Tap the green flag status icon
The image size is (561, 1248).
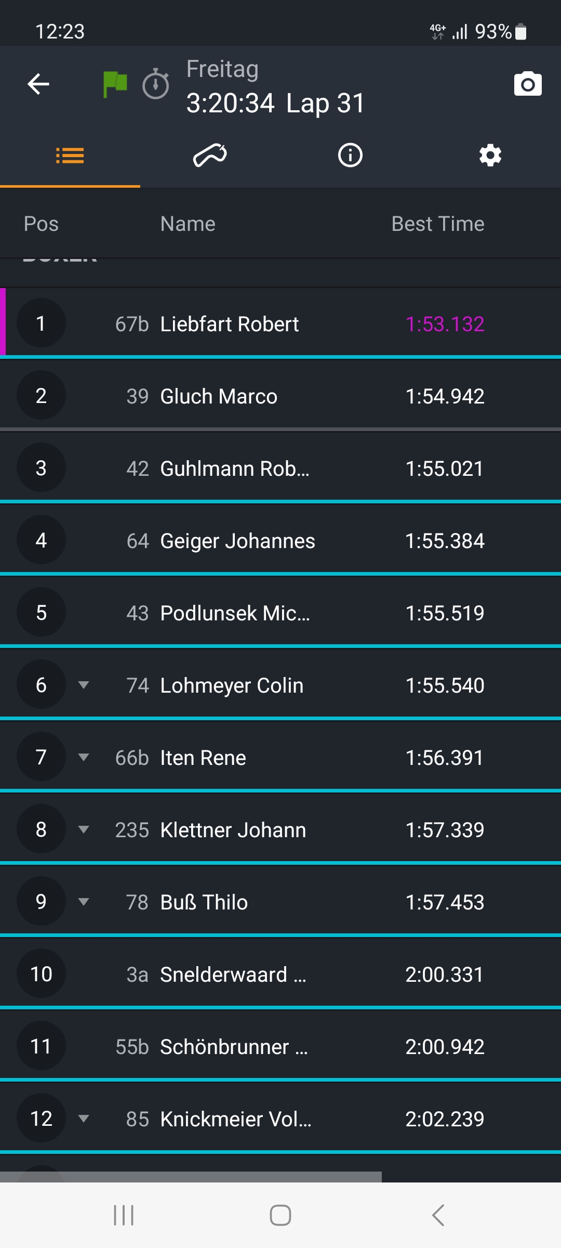[115, 84]
